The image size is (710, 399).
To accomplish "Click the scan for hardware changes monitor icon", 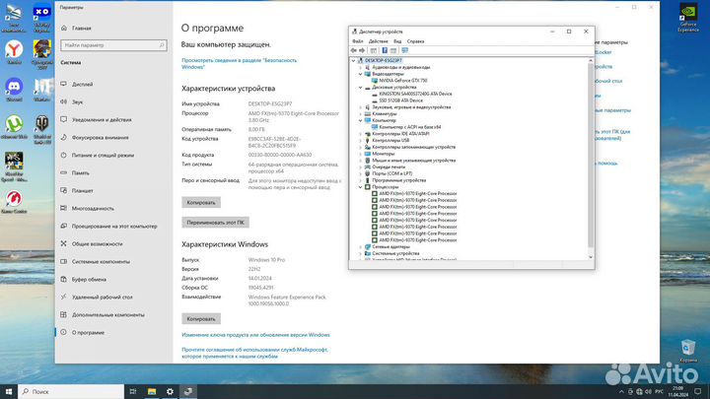I will [405, 50].
